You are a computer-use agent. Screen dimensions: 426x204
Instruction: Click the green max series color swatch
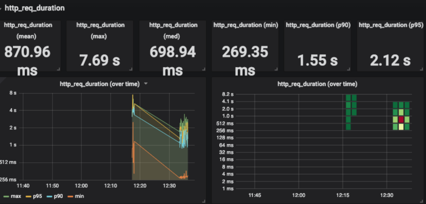click(x=5, y=196)
